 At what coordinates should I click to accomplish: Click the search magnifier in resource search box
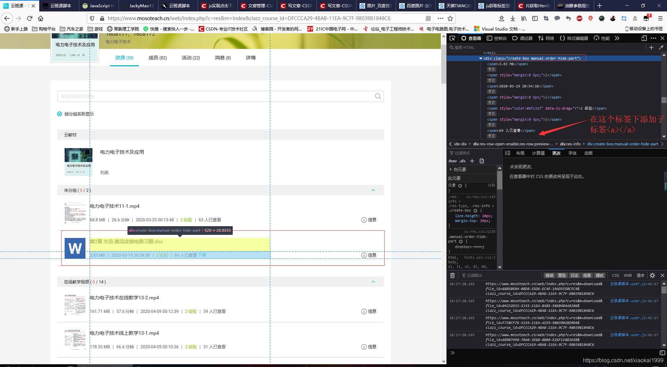(x=378, y=96)
